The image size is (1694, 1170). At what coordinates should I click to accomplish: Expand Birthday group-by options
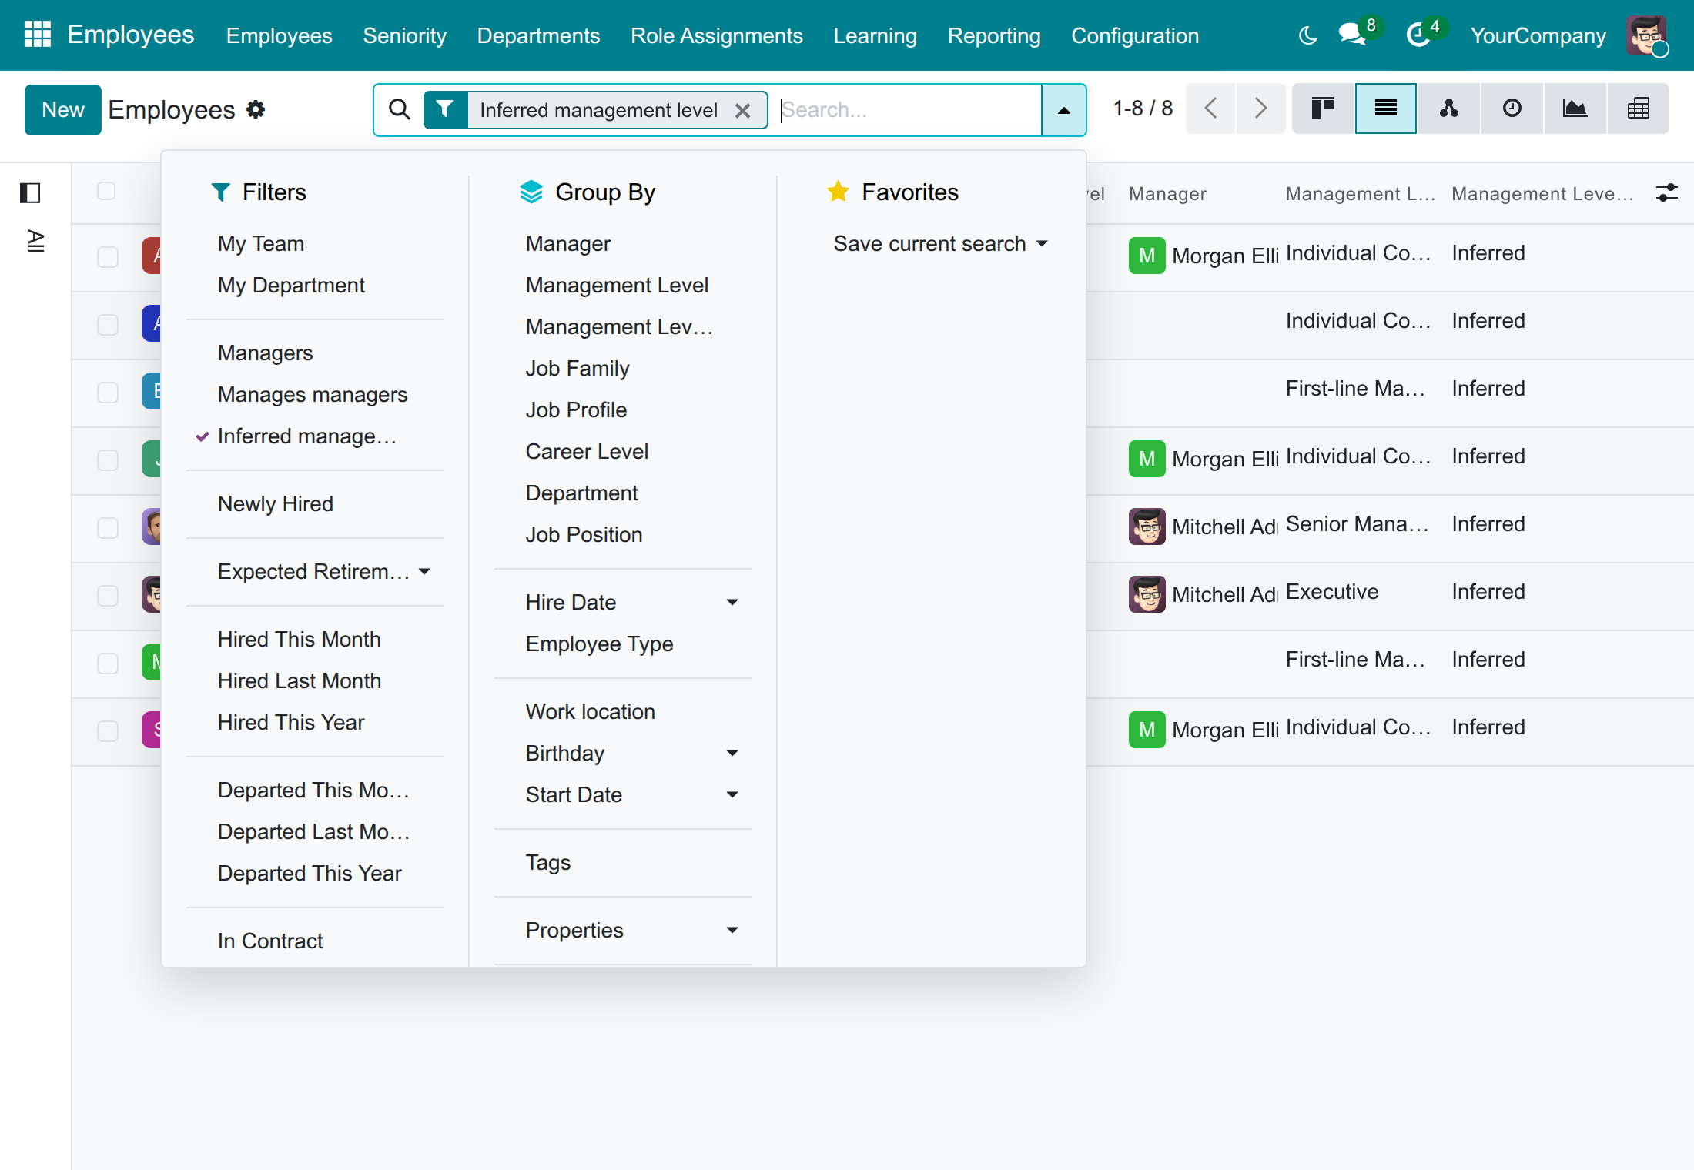point(632,754)
